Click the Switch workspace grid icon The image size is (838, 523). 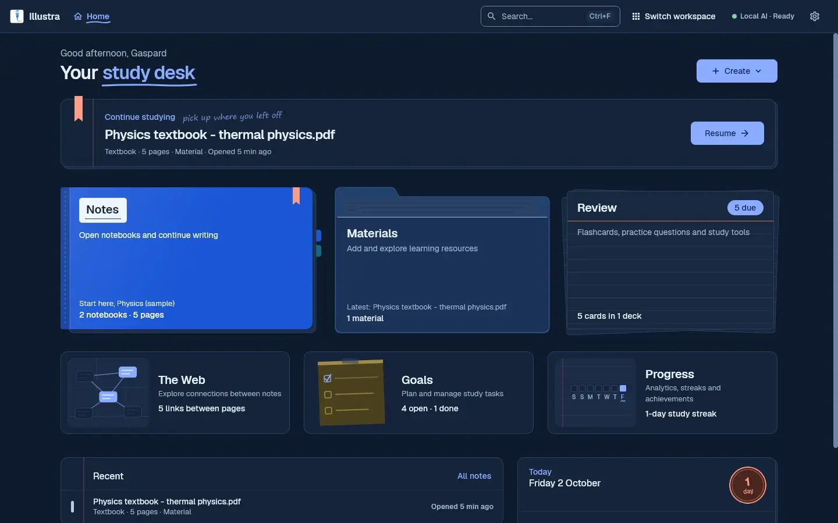tap(636, 16)
